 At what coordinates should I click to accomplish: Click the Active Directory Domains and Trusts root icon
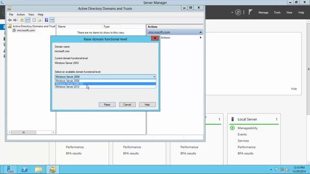[10, 26]
